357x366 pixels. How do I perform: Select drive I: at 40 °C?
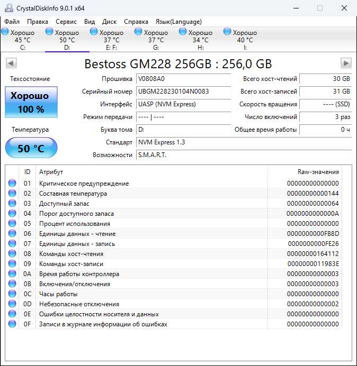(x=228, y=32)
